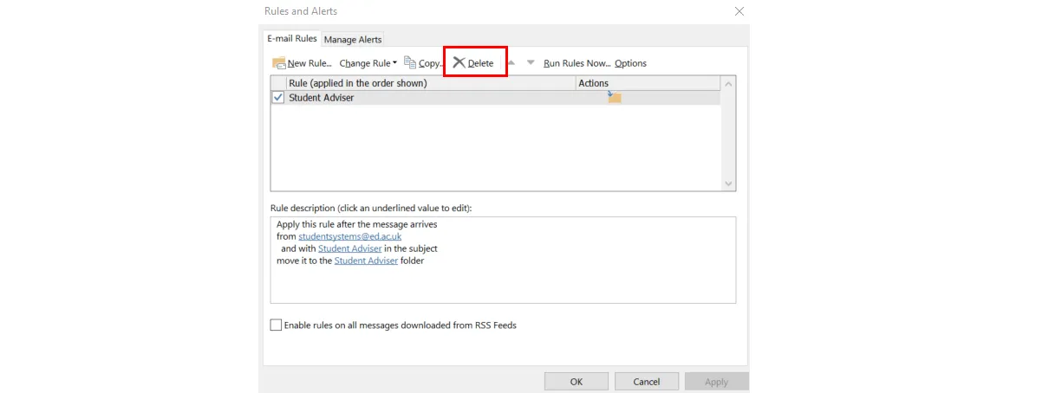This screenshot has width=1049, height=393.
Task: Move rule up with the up arrow
Action: click(x=511, y=62)
